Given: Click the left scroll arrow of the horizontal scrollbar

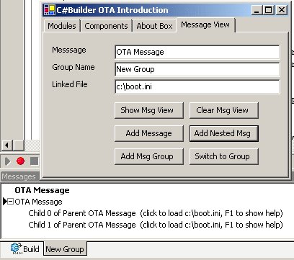Looking at the screenshot, I should click(x=6, y=145).
